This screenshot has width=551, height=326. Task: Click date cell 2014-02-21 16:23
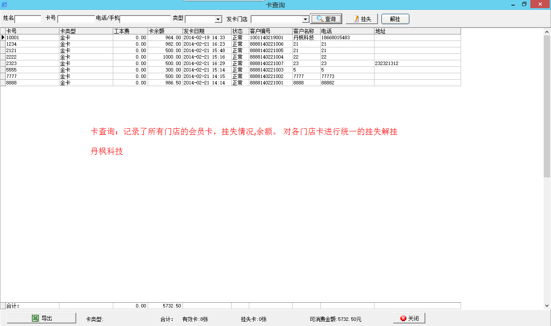click(207, 44)
